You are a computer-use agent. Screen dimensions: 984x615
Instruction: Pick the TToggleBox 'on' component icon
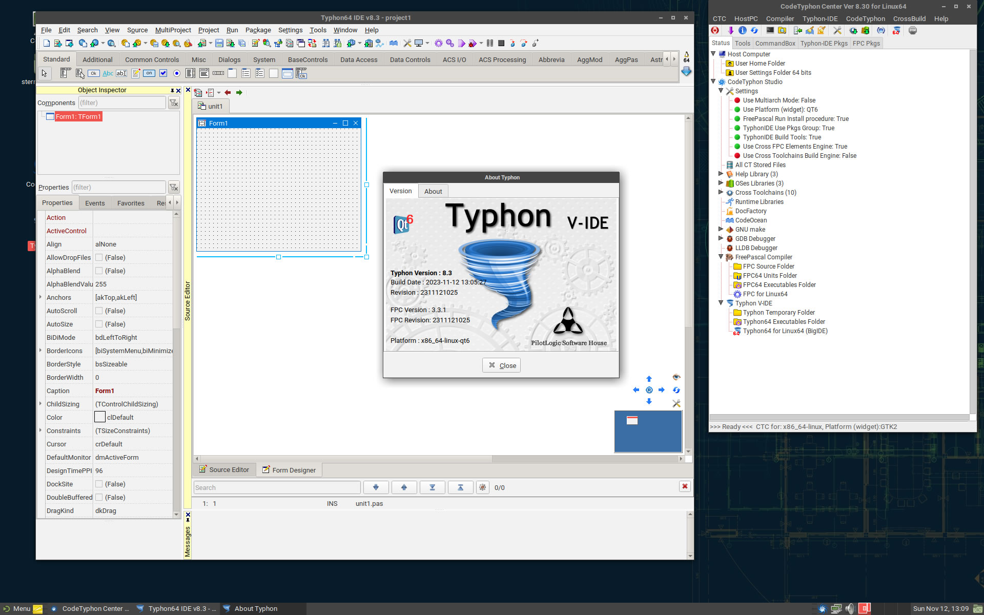coord(149,73)
